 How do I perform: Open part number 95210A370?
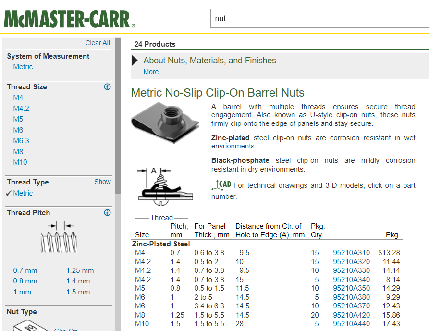coord(351,306)
